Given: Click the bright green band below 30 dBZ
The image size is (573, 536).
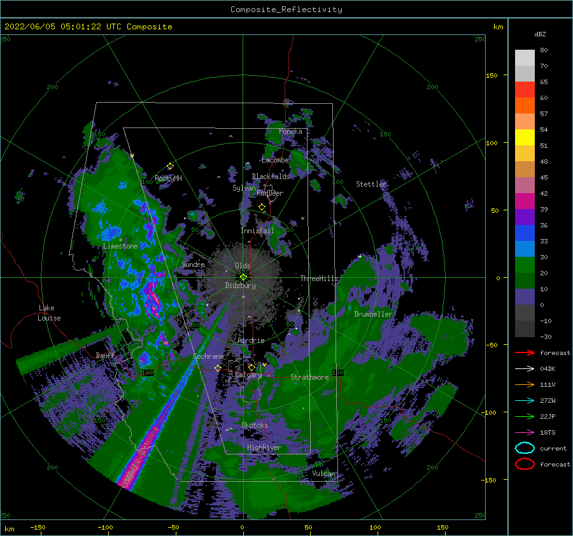Looking at the screenshot, I should (x=525, y=265).
